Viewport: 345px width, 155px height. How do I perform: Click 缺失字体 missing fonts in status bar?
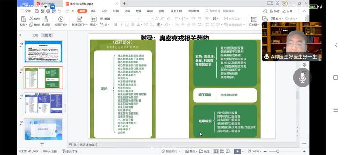[70, 151]
